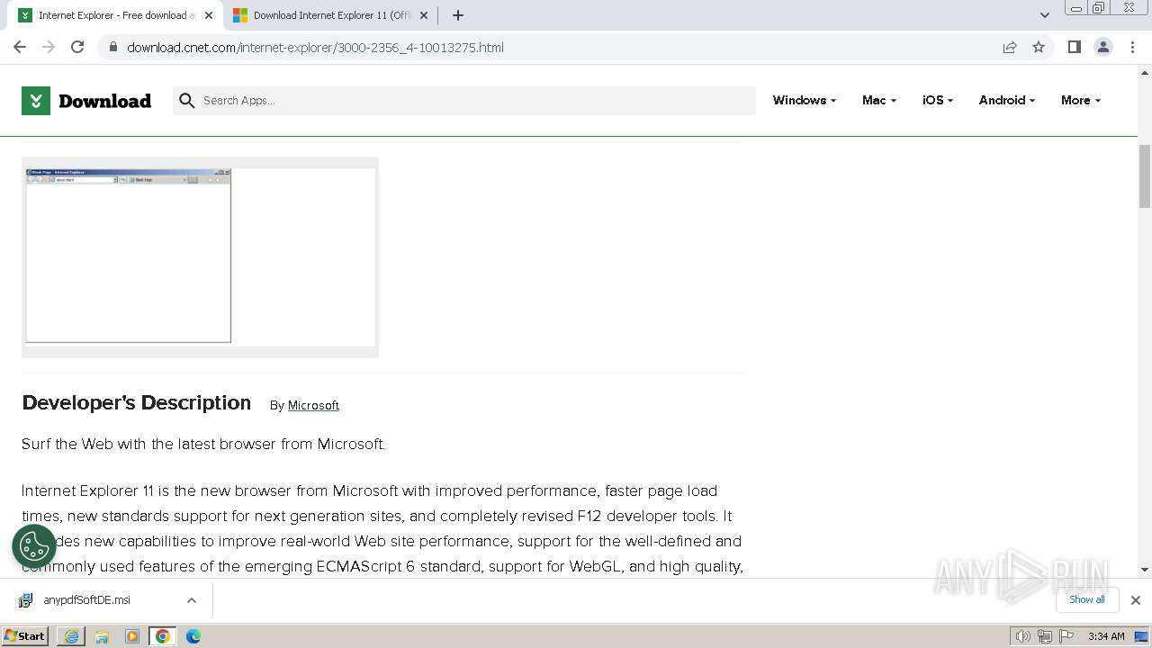This screenshot has width=1152, height=648.
Task: Open the Windows Start menu
Action: pyautogui.click(x=25, y=635)
